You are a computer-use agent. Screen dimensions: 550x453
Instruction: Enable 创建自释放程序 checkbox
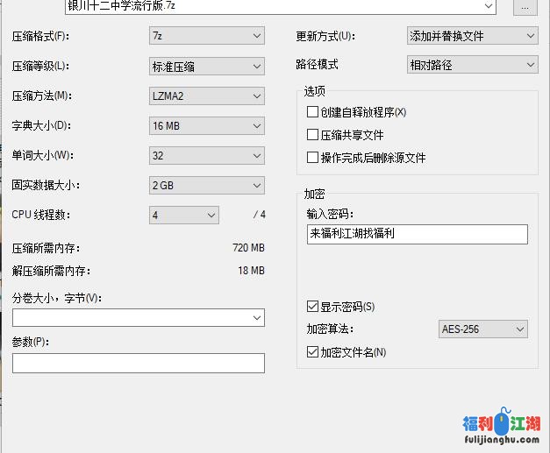coord(313,112)
